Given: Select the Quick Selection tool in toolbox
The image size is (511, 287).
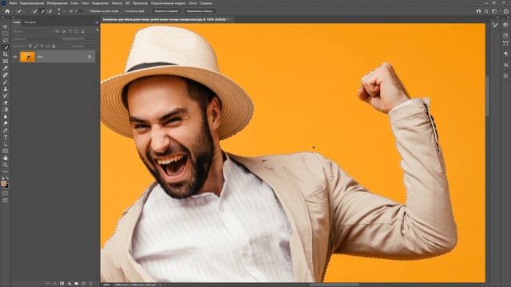Looking at the screenshot, I should tap(6, 47).
